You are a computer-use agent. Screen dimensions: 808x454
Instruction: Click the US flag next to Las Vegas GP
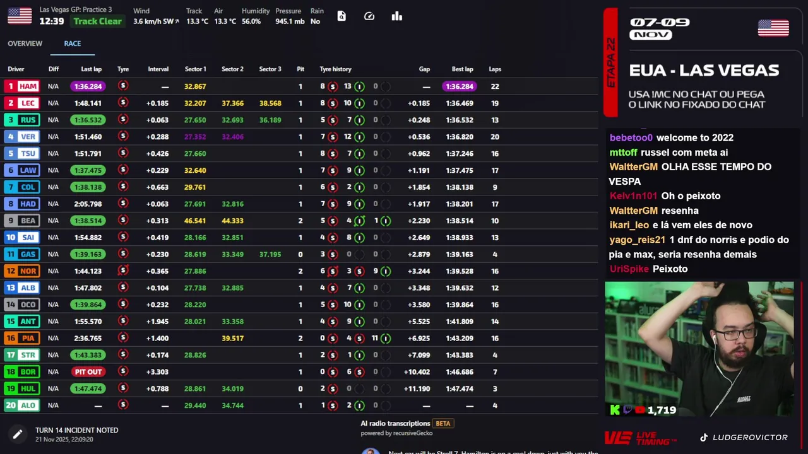click(x=20, y=16)
